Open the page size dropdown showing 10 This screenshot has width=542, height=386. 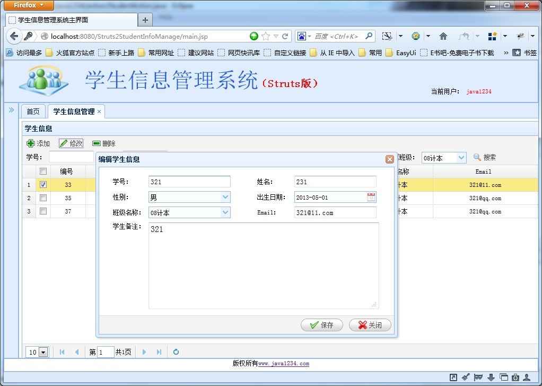point(43,353)
